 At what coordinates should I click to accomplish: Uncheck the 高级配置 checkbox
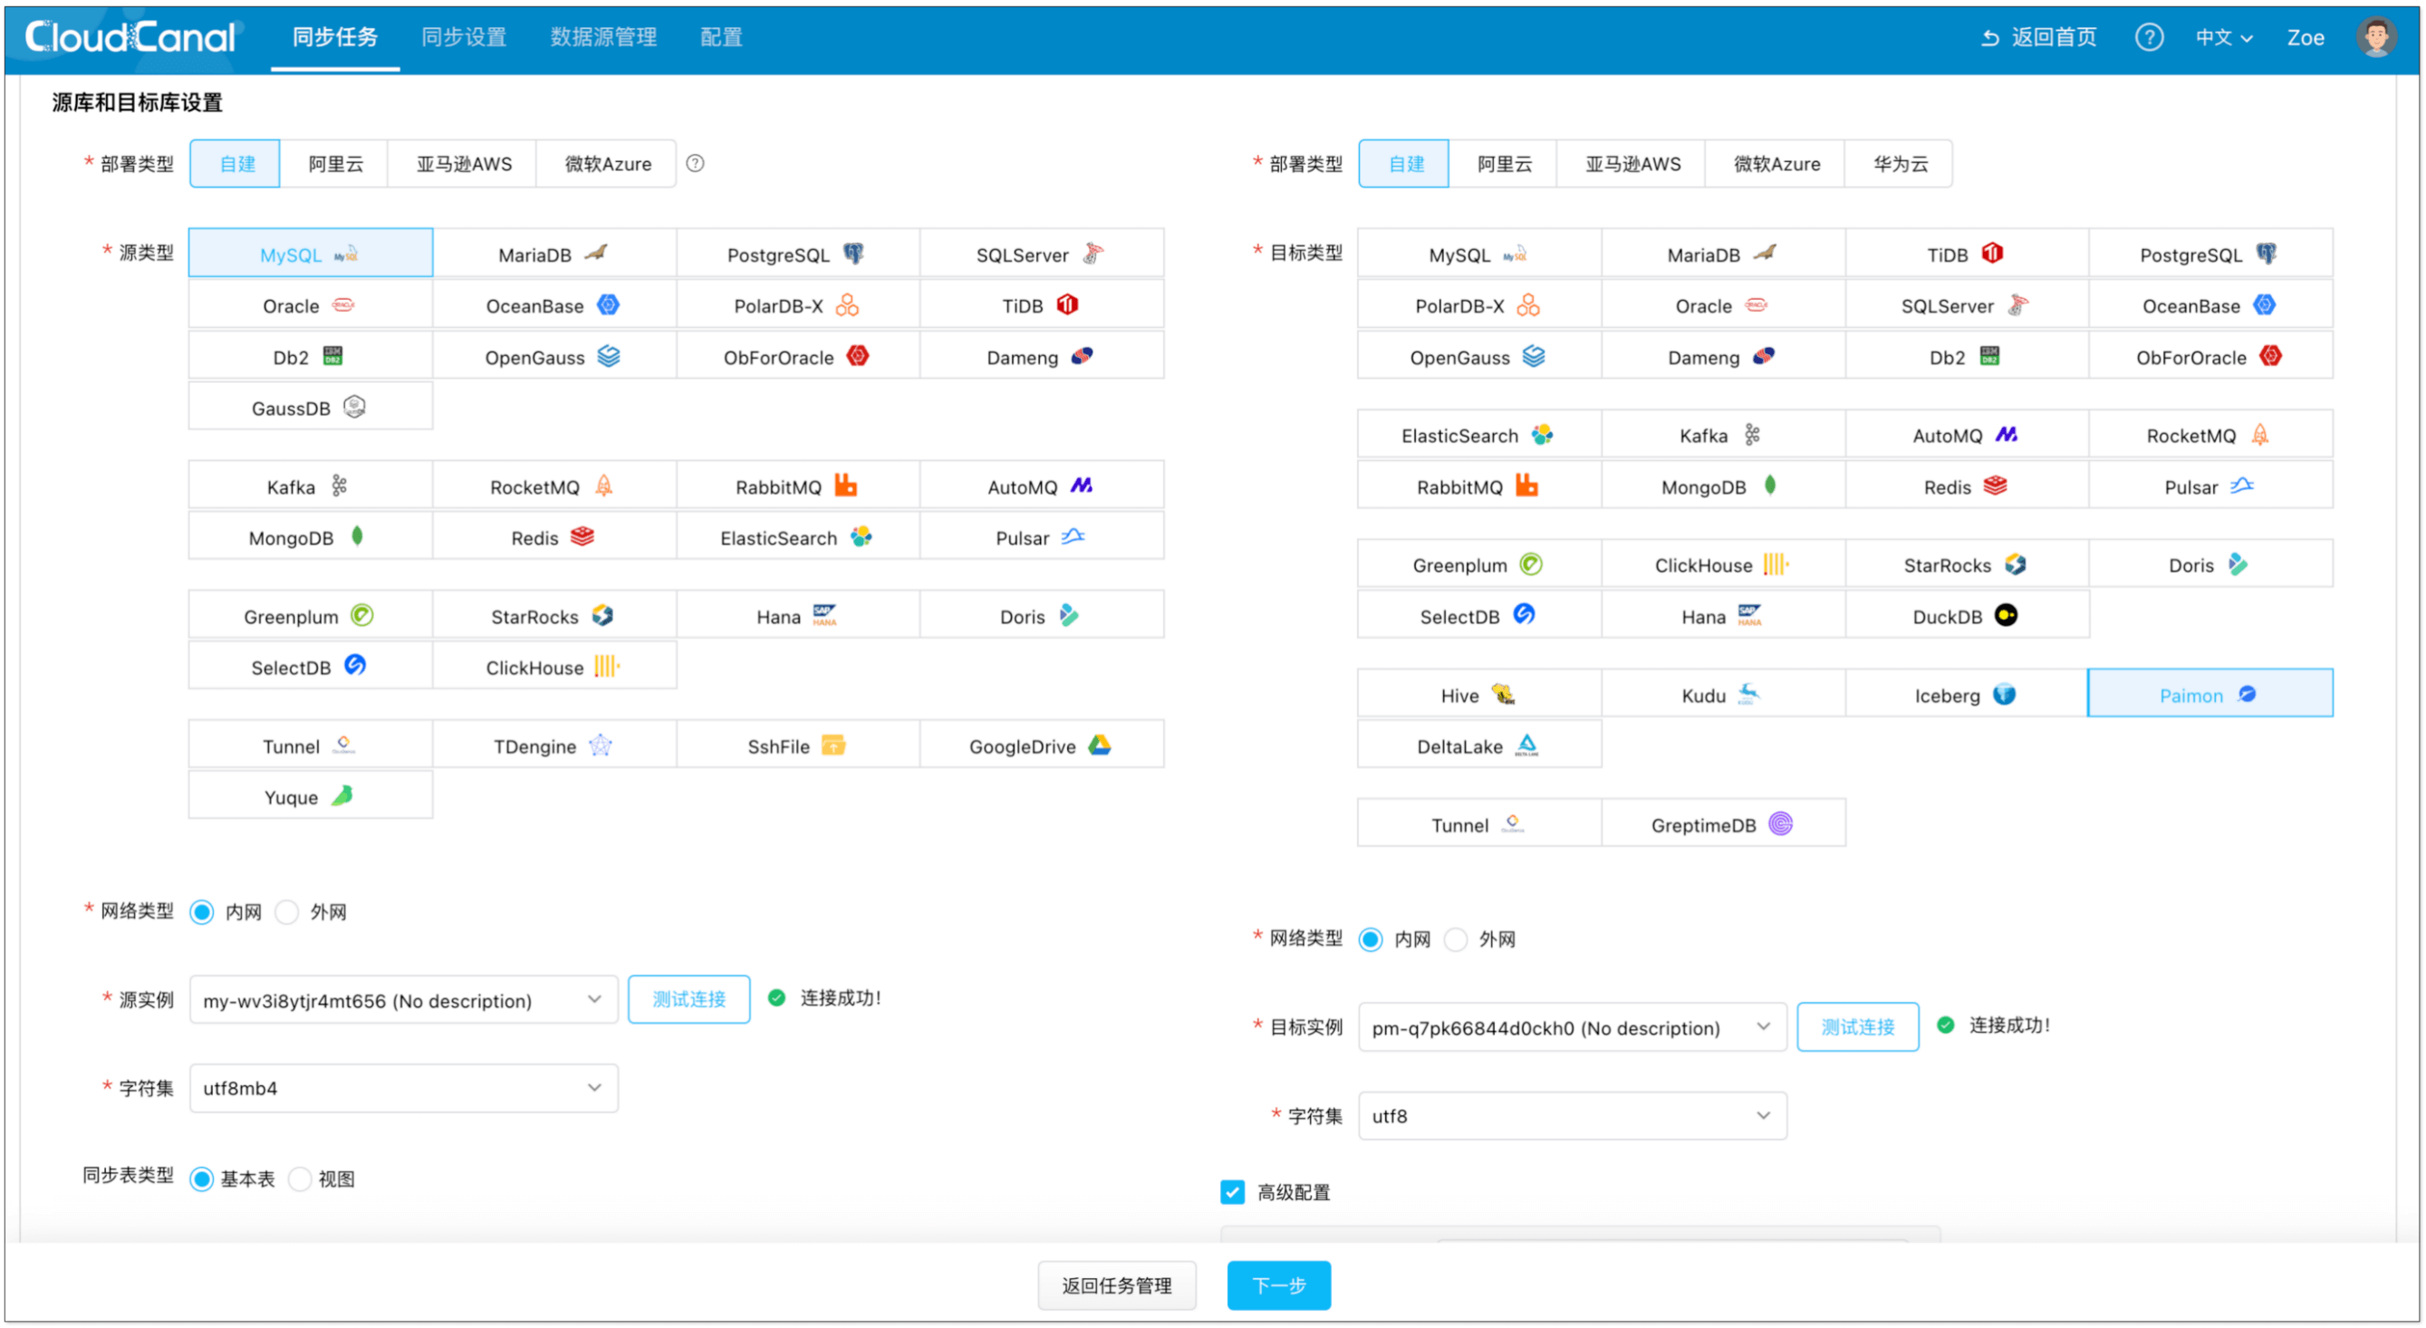[1232, 1193]
